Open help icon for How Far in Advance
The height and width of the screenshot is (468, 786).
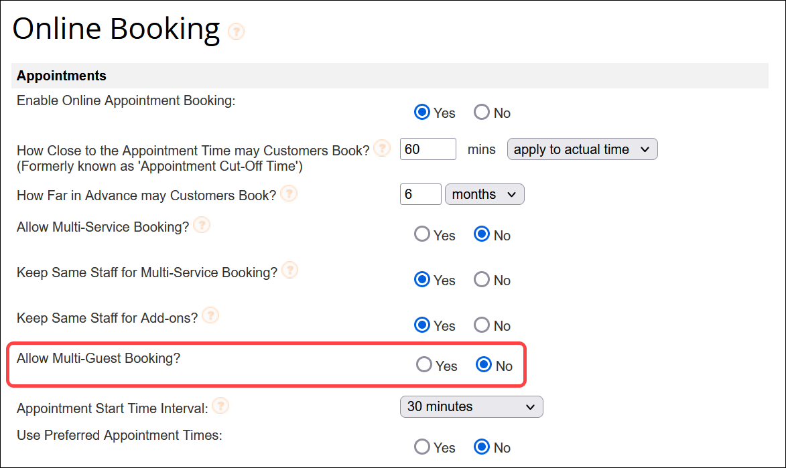(289, 193)
